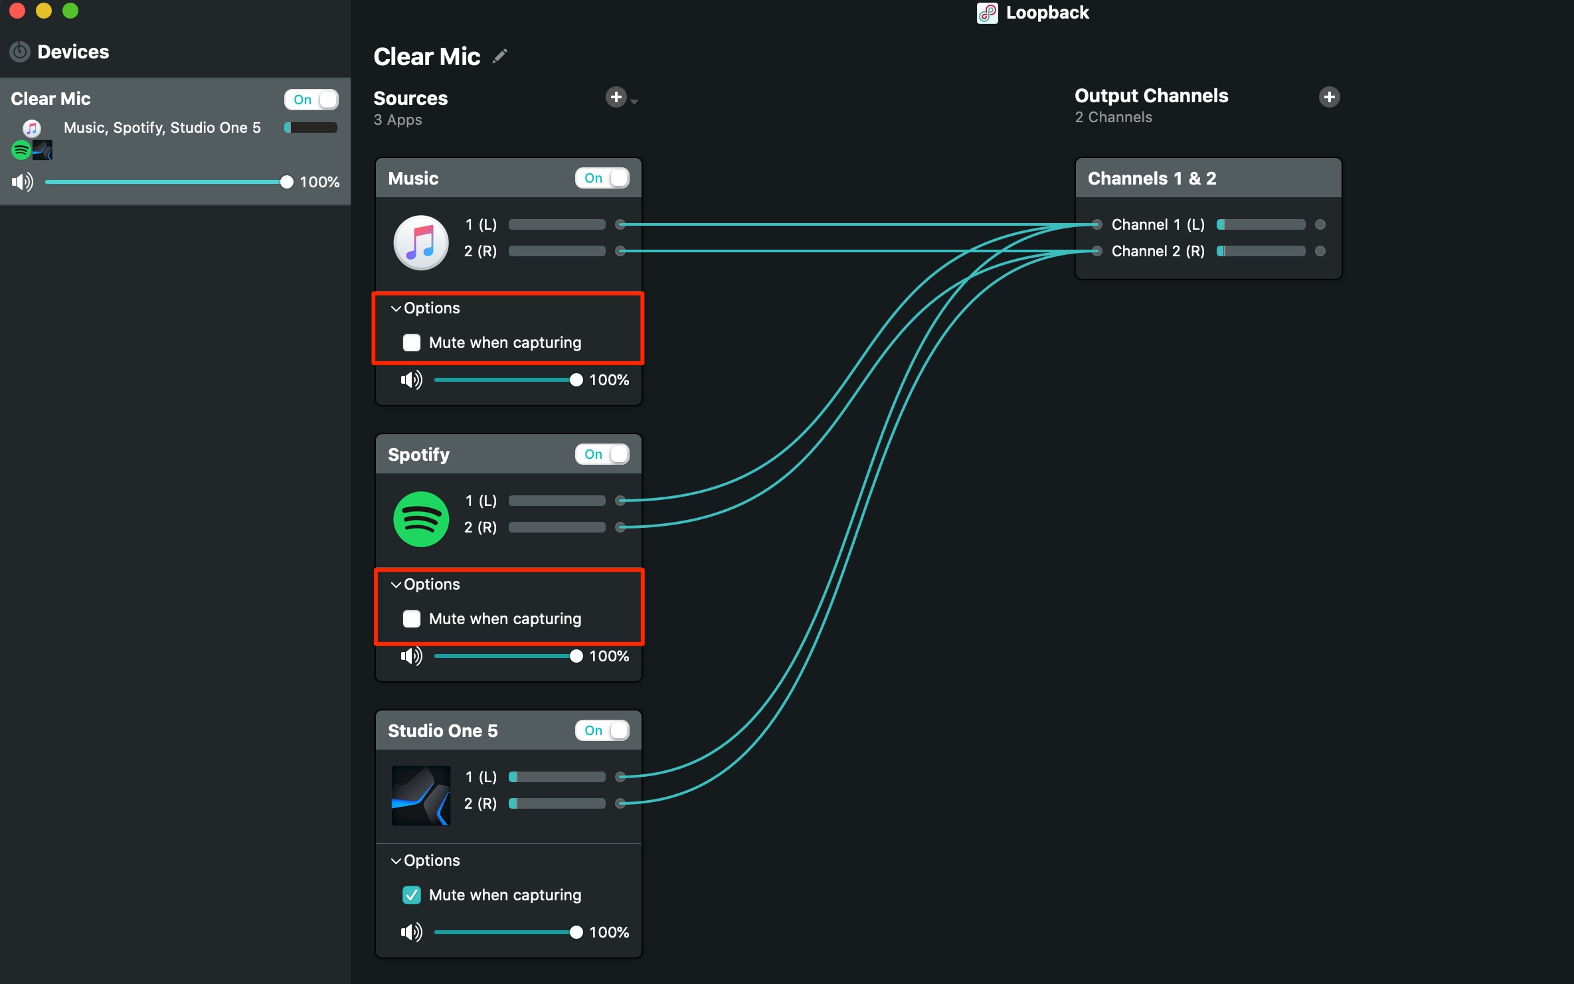Enable Mute when capturing for Music
The image size is (1574, 984).
tap(412, 343)
